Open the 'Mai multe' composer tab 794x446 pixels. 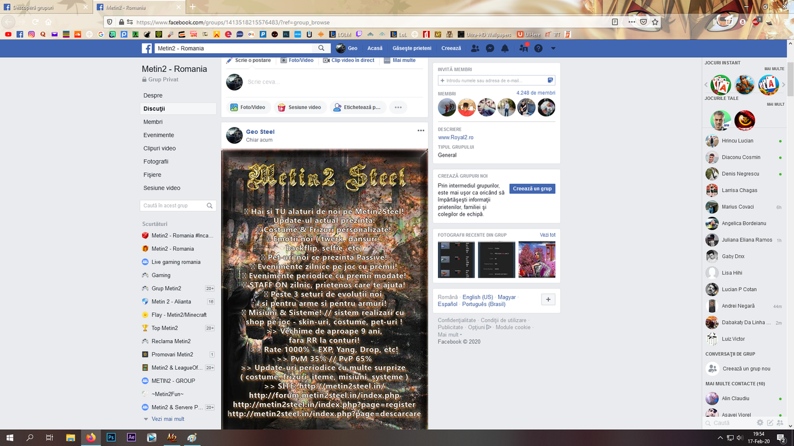tap(400, 60)
